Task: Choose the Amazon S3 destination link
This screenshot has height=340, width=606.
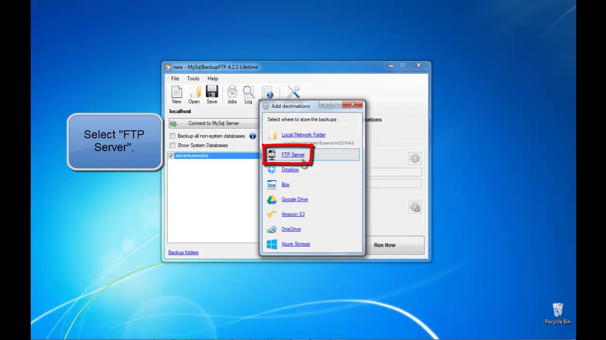Action: tap(293, 214)
